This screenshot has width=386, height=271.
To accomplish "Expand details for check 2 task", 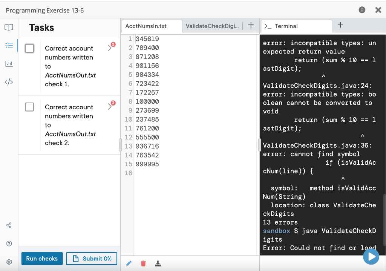I will [x=109, y=107].
